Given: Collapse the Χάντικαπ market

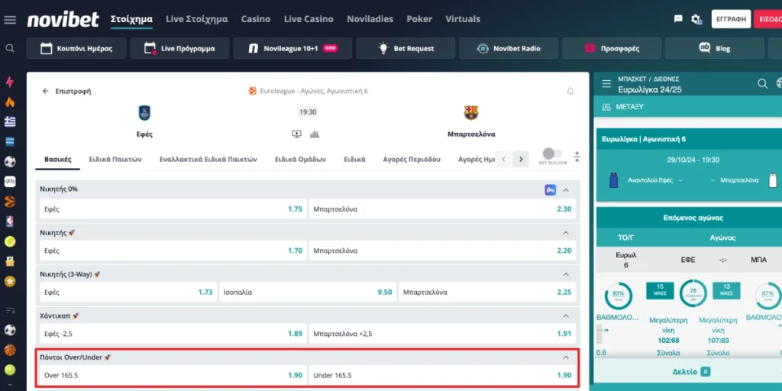Looking at the screenshot, I should 566,315.
